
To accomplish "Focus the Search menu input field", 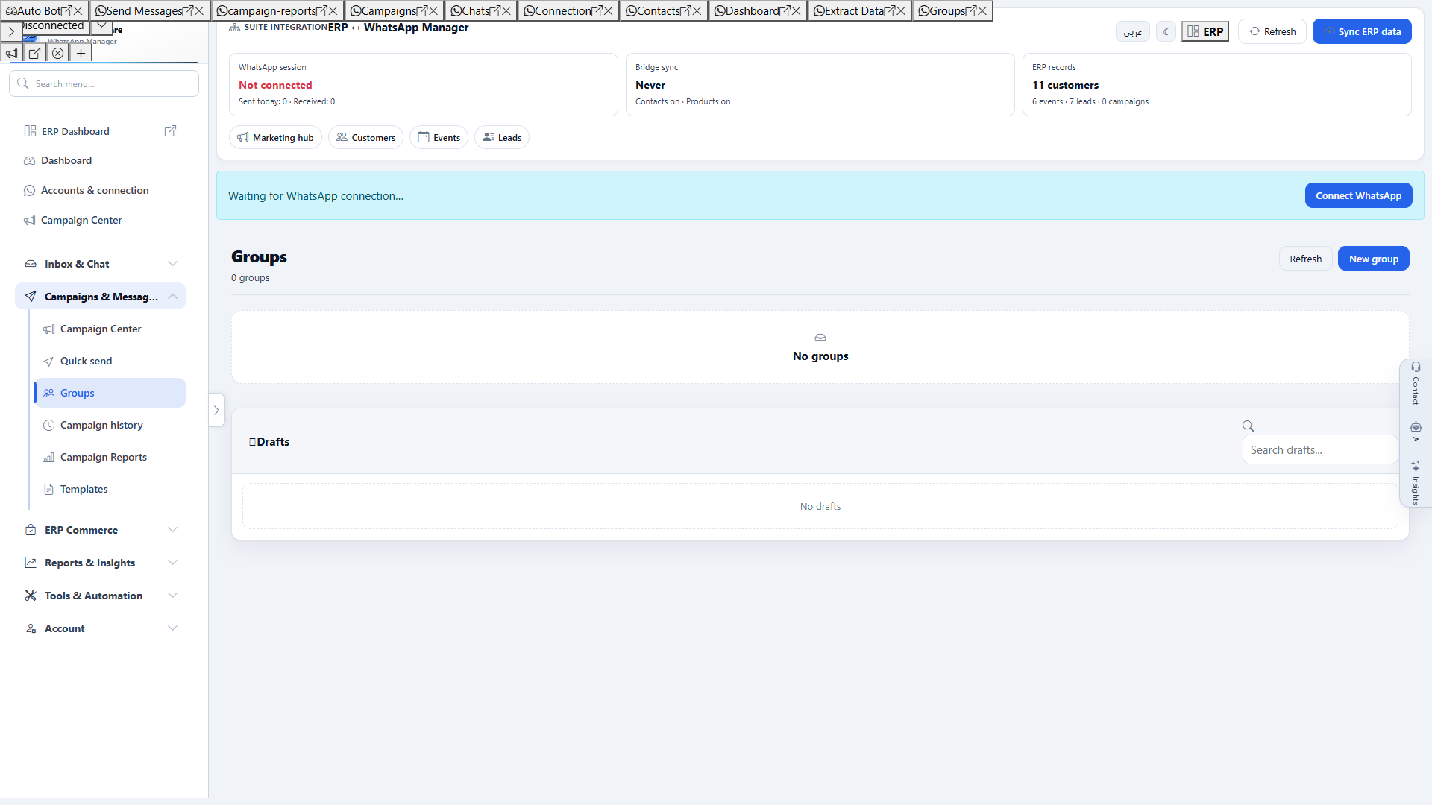I will tap(104, 83).
